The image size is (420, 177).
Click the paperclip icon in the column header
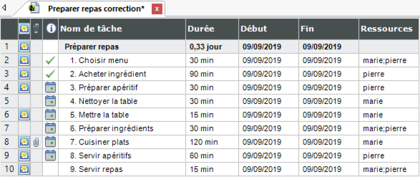click(36, 29)
